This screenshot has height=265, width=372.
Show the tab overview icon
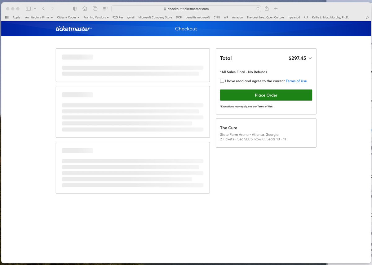click(x=95, y=9)
